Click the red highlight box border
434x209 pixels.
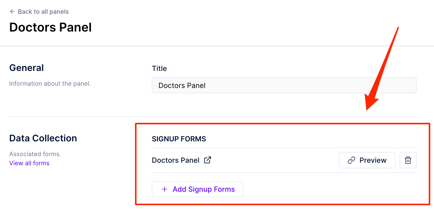pos(283,124)
